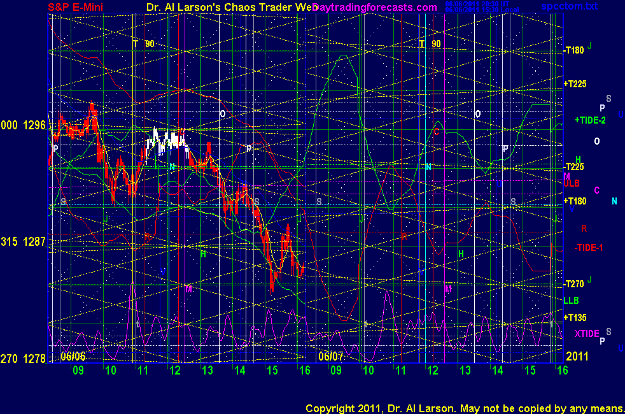Select the -T270 level label
This screenshot has height=414, width=625.
coord(574,284)
